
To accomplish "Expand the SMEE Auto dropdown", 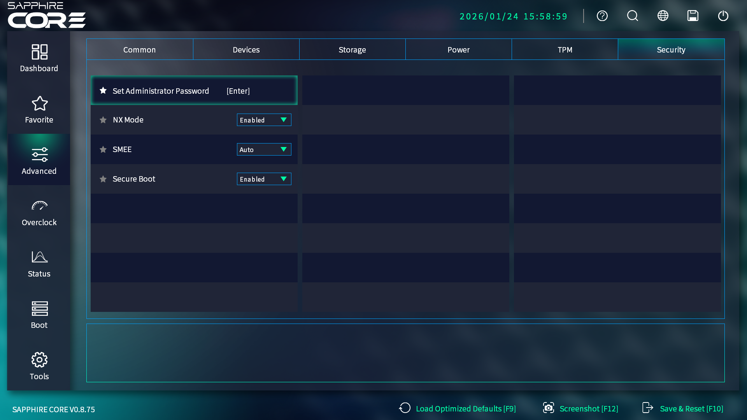I will pos(264,149).
